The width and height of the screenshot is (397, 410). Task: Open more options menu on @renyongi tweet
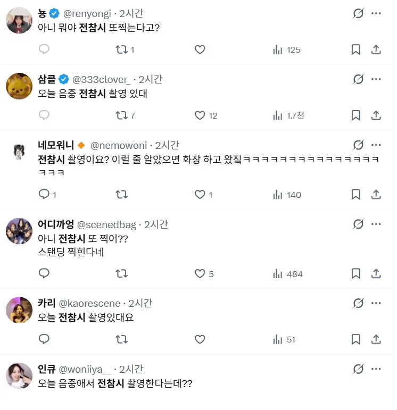click(376, 13)
